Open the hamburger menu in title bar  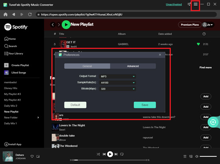pyautogui.click(x=196, y=4)
